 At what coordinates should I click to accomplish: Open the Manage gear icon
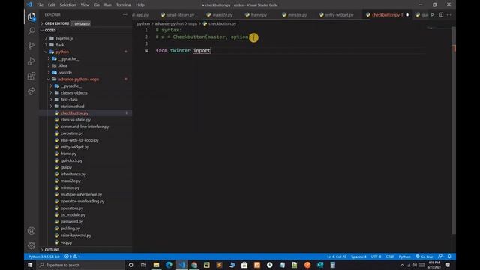tap(31, 245)
